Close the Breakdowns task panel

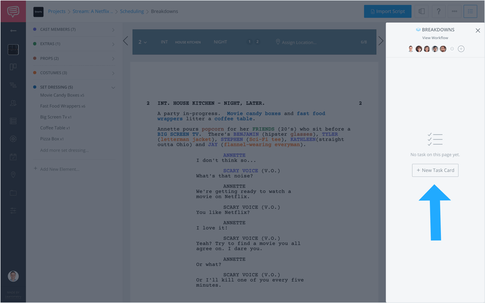point(478,31)
